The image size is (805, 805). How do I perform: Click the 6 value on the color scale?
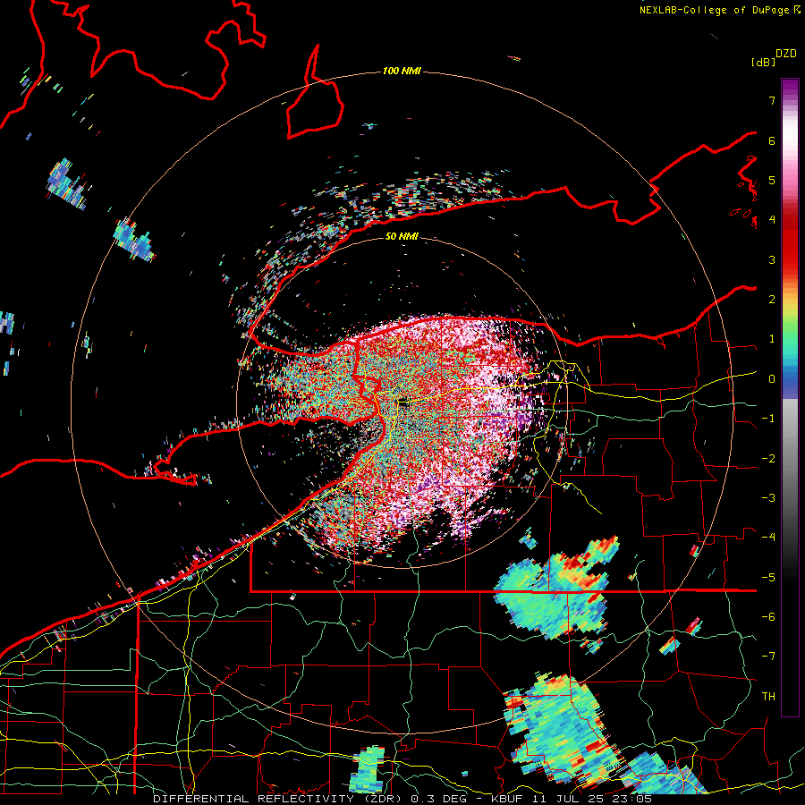pyautogui.click(x=772, y=140)
